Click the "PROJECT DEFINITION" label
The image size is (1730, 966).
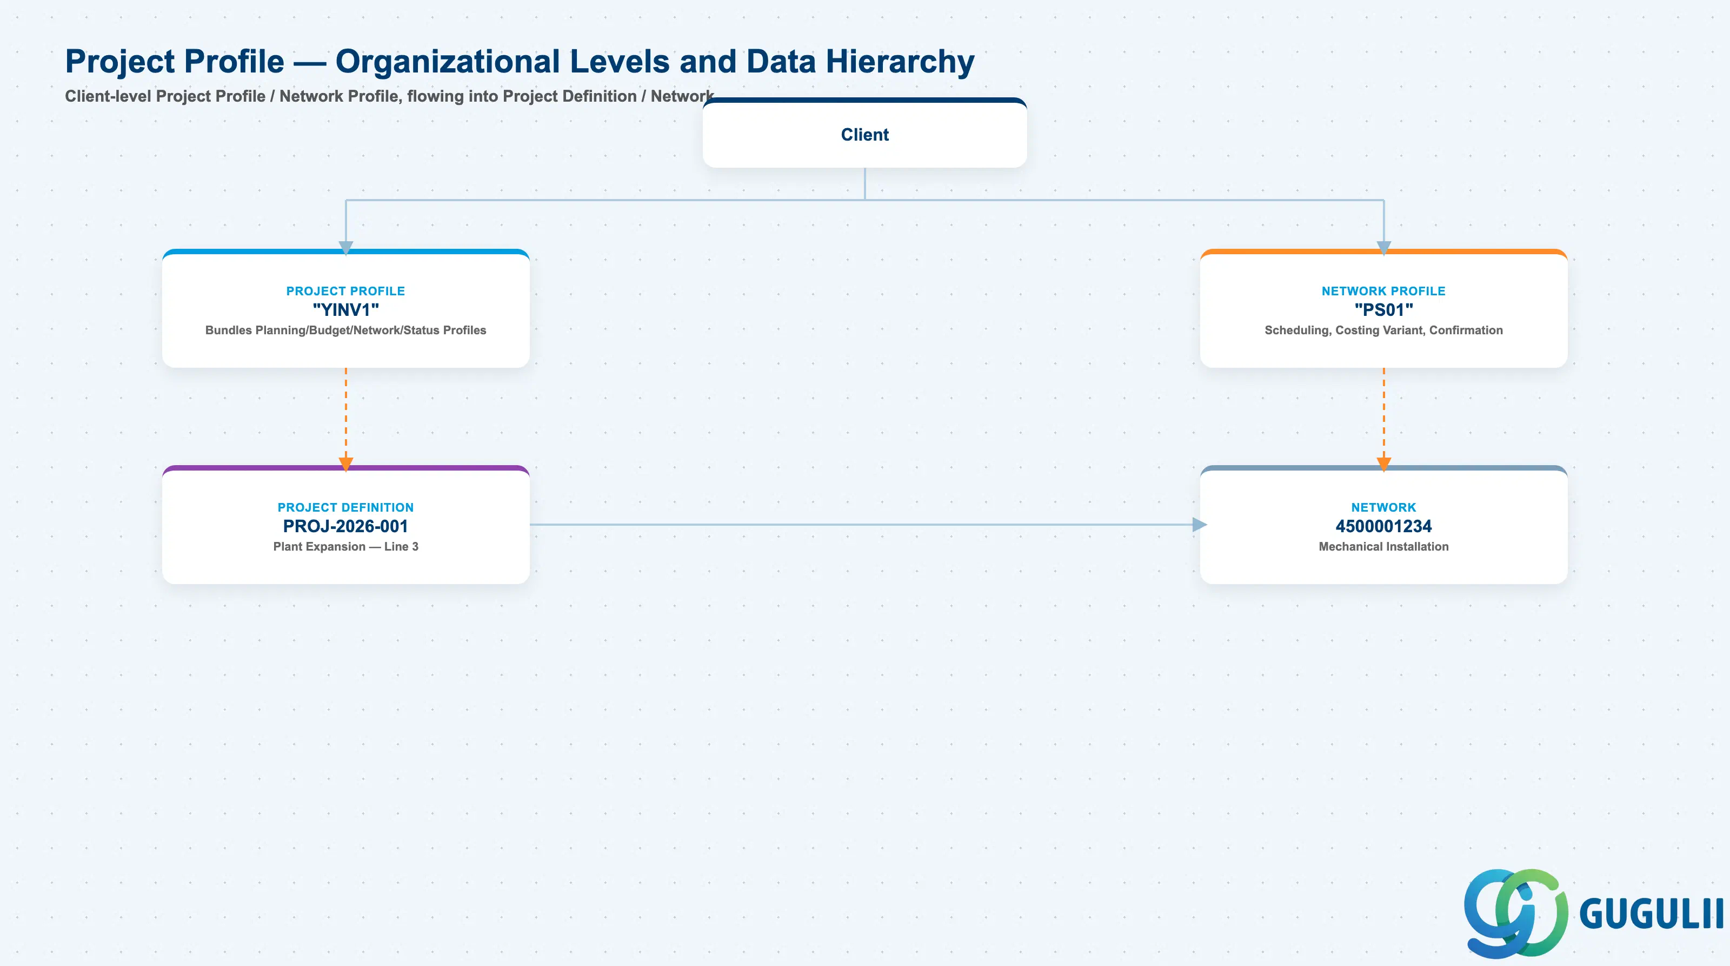(x=346, y=507)
